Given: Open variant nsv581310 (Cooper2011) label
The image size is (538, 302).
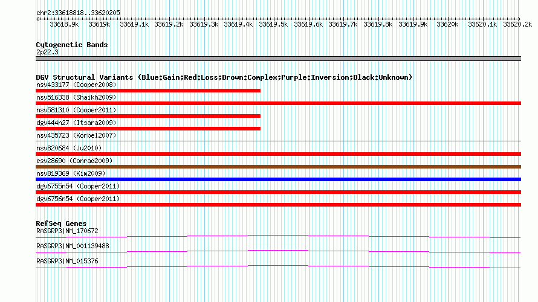Looking at the screenshot, I should 76,110.
